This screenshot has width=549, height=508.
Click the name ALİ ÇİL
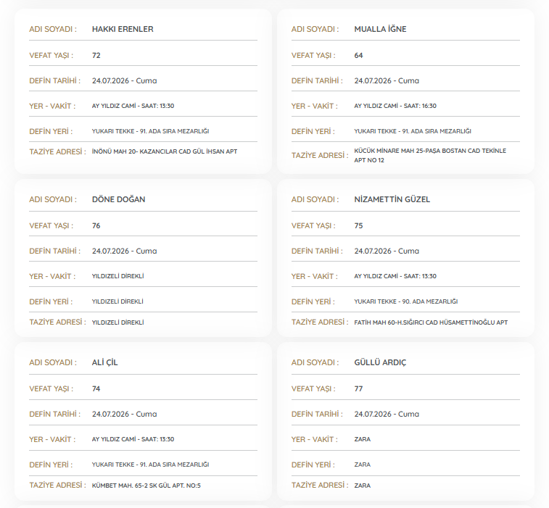tap(104, 362)
